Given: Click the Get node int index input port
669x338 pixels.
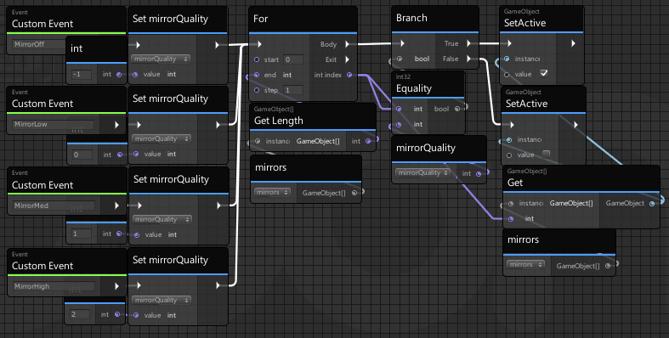Looking at the screenshot, I should coord(511,218).
